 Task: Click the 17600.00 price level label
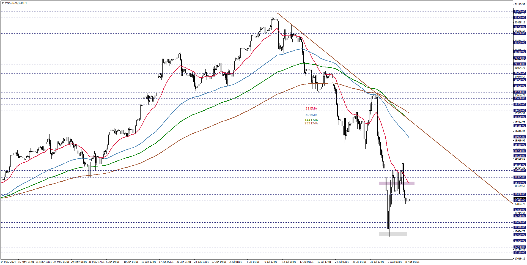[520, 222]
